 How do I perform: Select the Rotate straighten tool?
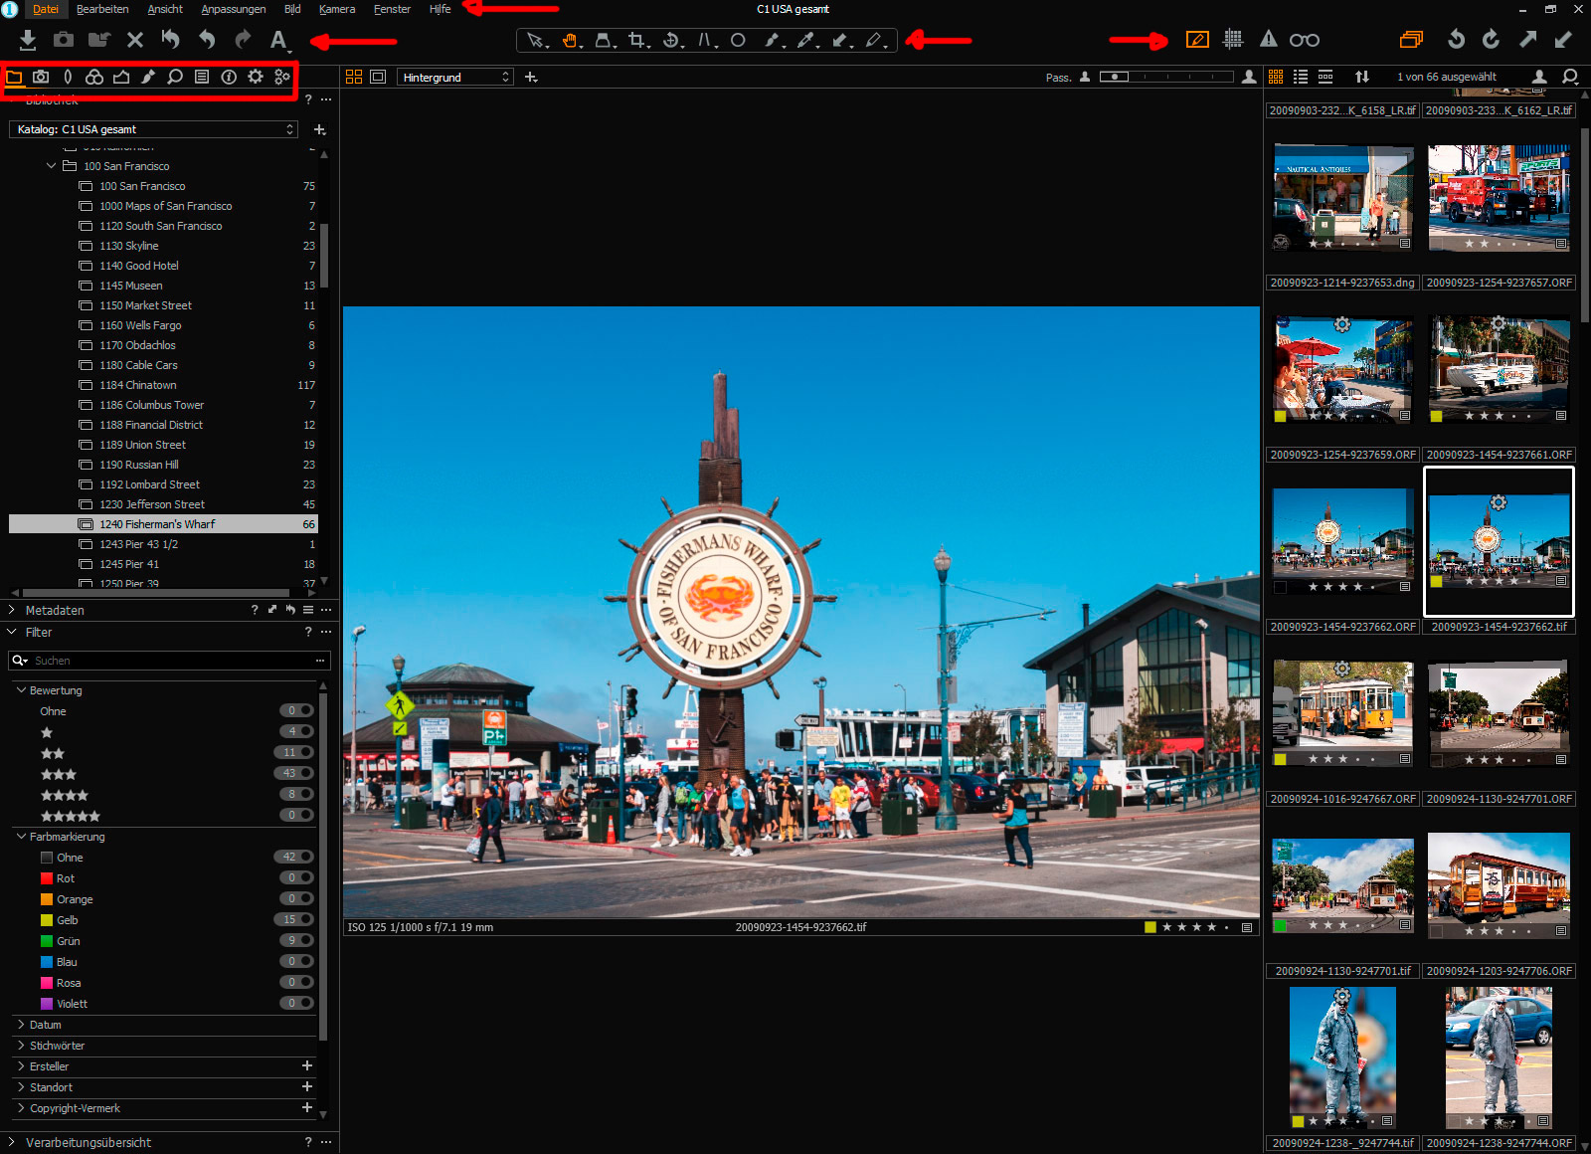click(672, 41)
